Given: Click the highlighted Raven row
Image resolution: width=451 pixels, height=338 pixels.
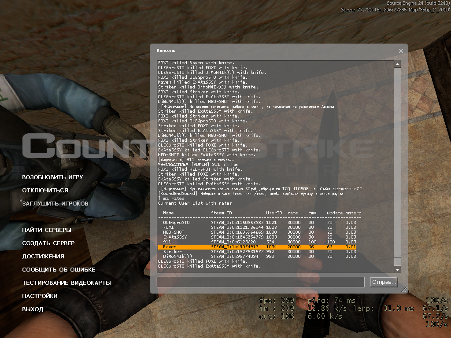Looking at the screenshot, I should click(257, 246).
